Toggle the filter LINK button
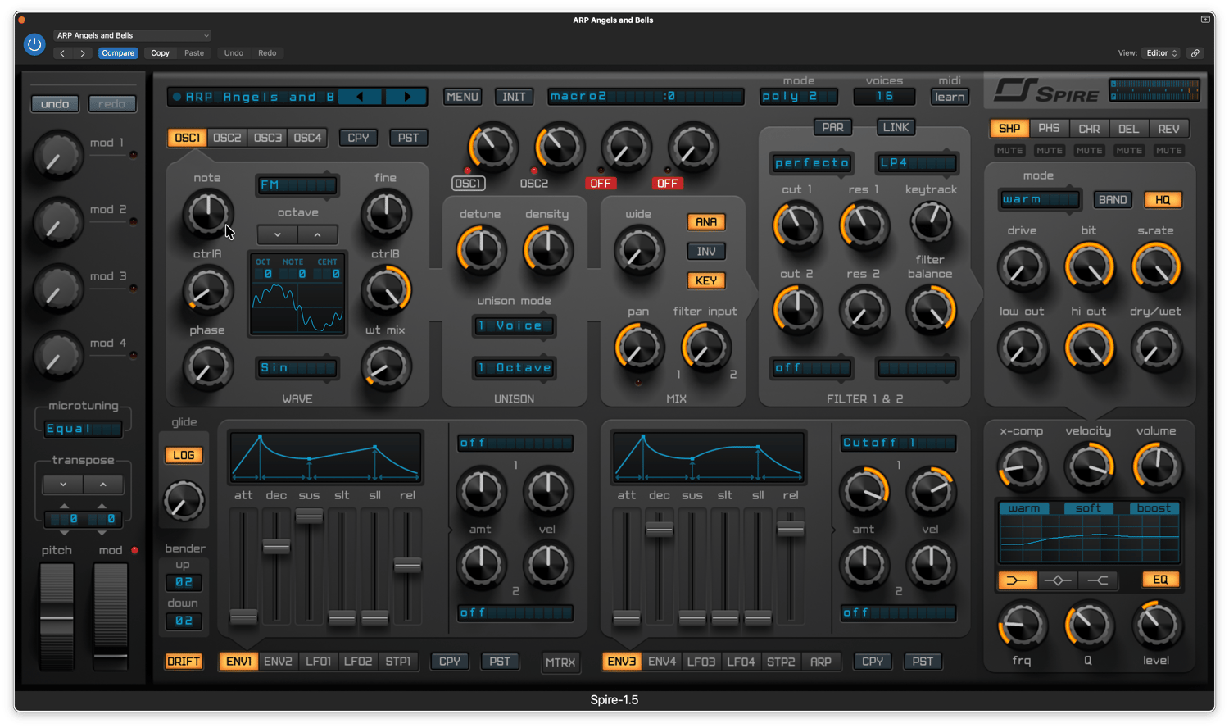The height and width of the screenshot is (728, 1229). [x=896, y=127]
